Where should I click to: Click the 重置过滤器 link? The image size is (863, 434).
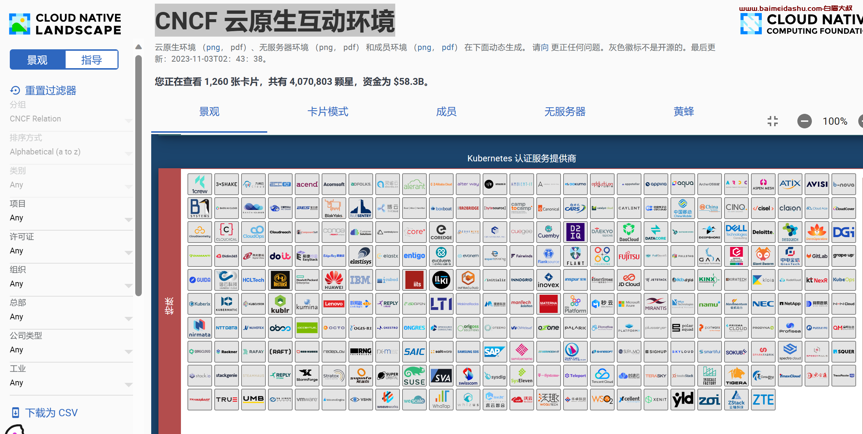50,90
